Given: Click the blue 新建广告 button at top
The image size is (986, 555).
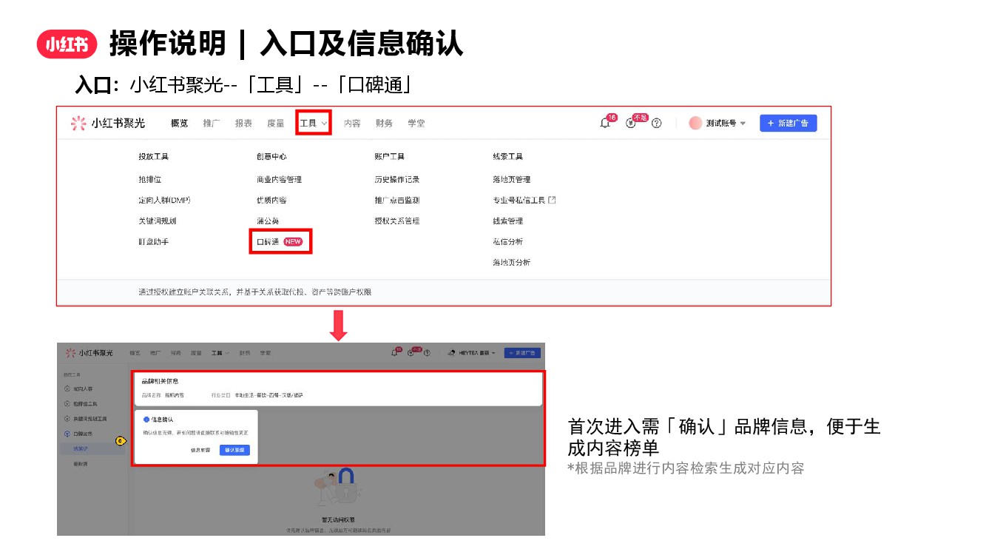Looking at the screenshot, I should pos(788,124).
